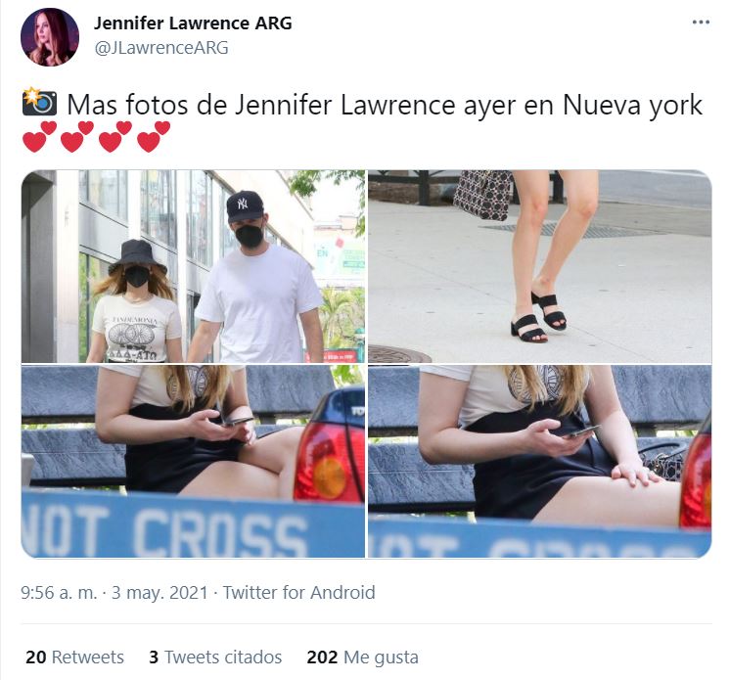The height and width of the screenshot is (680, 729).
Task: Click the camera flash emoji in tweet
Action: pyautogui.click(x=39, y=102)
